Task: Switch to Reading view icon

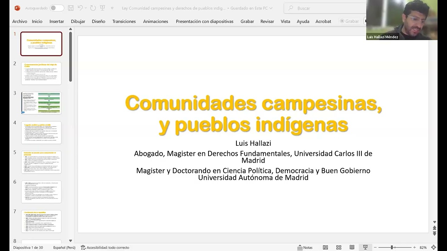Action: [x=352, y=248]
